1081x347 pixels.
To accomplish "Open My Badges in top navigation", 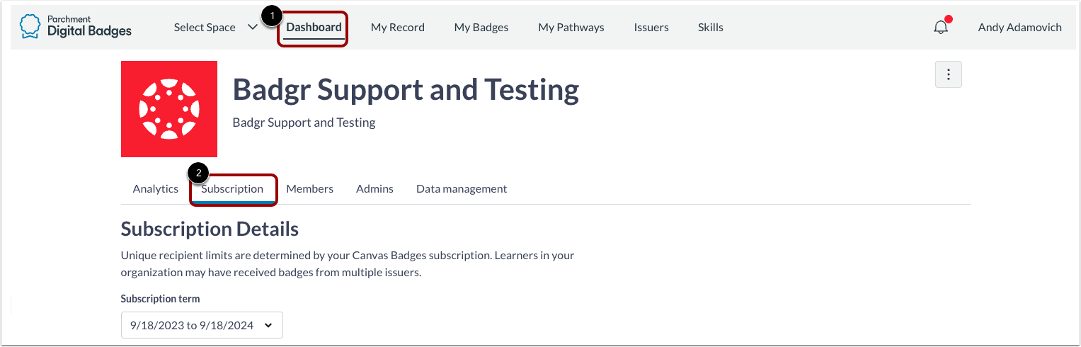I will coord(481,28).
